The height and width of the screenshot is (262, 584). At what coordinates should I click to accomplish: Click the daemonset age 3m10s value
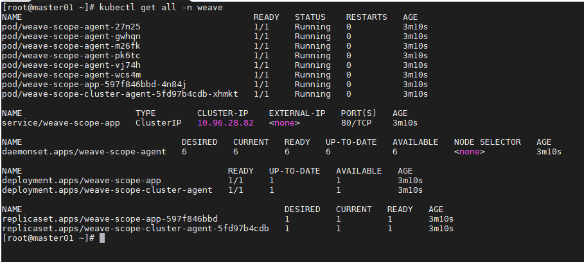(x=549, y=152)
